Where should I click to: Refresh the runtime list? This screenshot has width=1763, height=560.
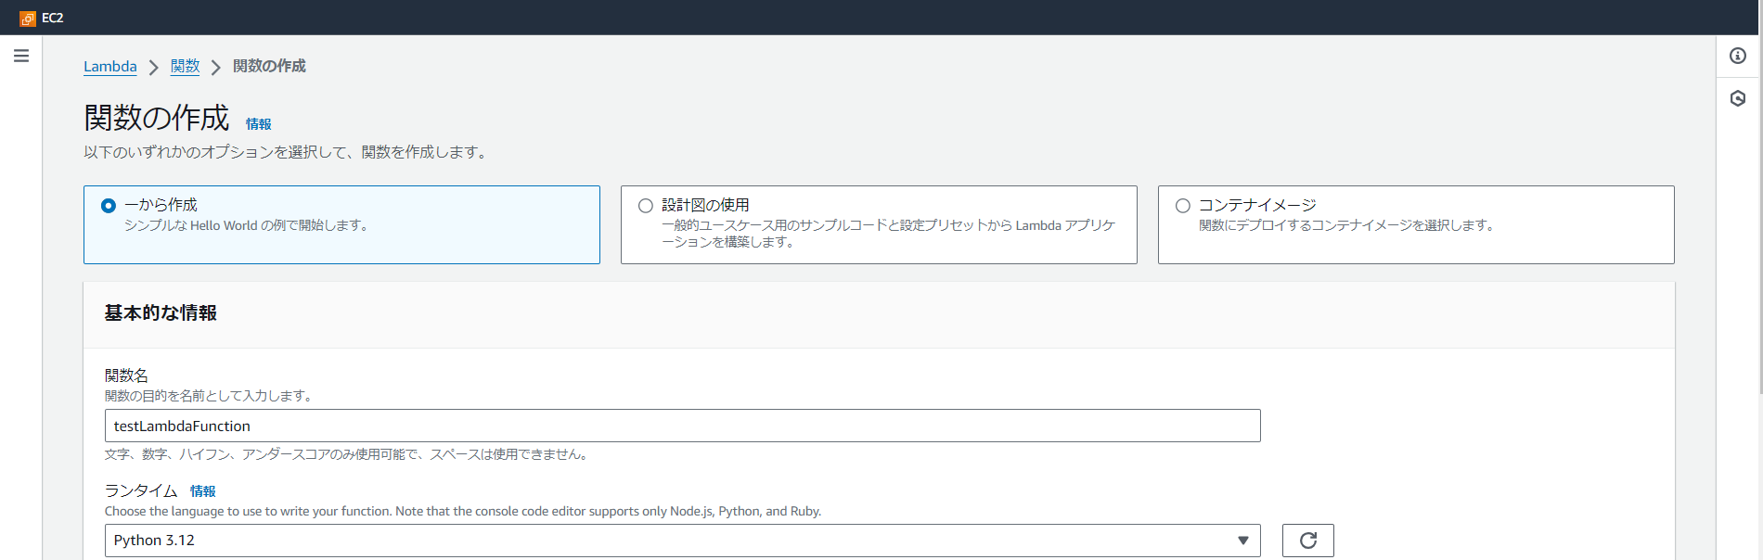click(x=1308, y=541)
